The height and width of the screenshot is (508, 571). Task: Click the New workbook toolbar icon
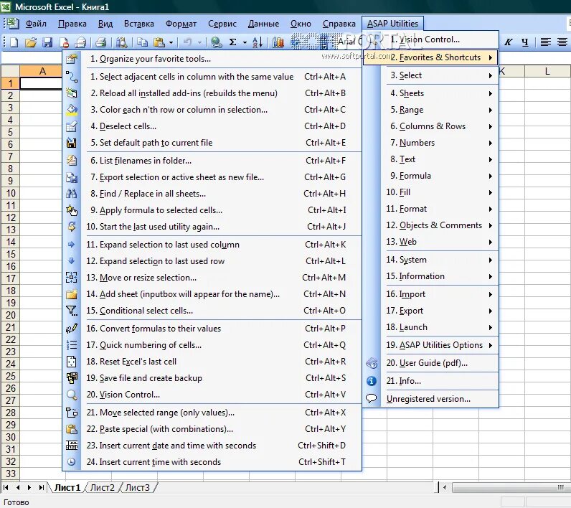click(x=14, y=42)
